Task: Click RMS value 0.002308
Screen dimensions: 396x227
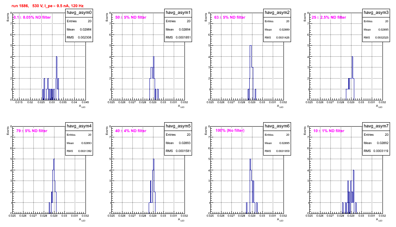Action: pyautogui.click(x=85, y=38)
